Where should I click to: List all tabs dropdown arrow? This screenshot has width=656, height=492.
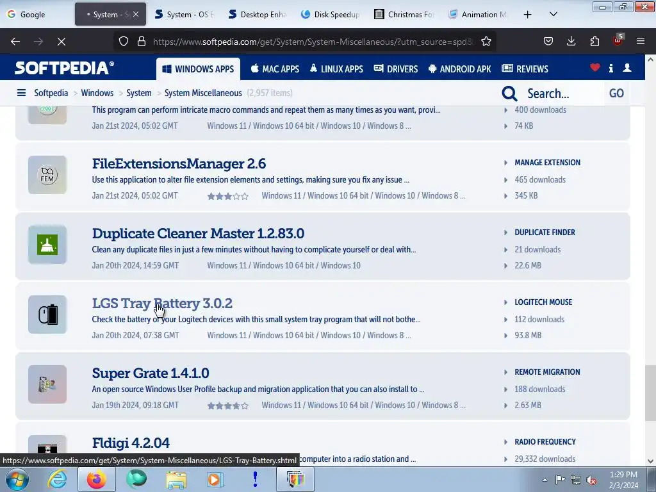pos(553,15)
